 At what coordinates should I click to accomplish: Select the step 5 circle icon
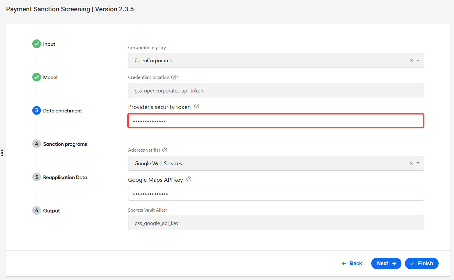37,177
